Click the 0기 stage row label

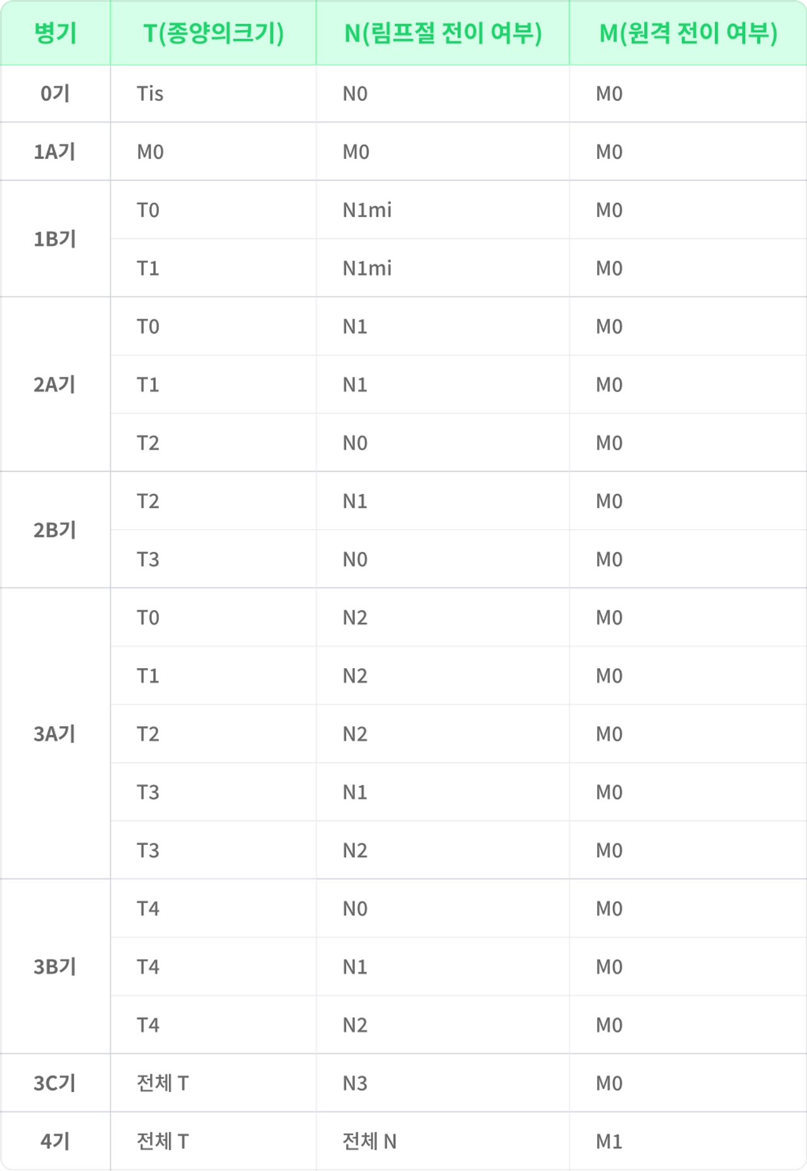click(55, 93)
